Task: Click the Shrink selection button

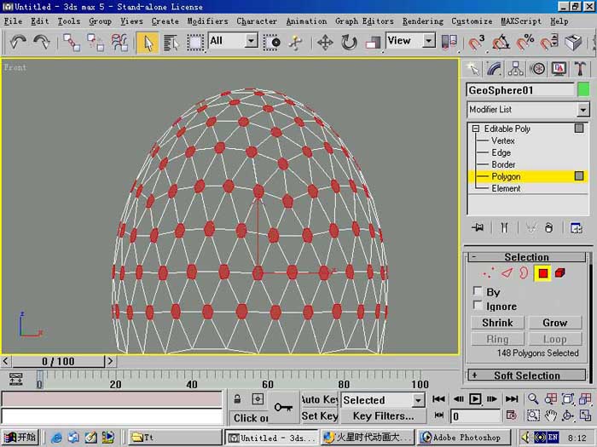Action: [x=497, y=323]
